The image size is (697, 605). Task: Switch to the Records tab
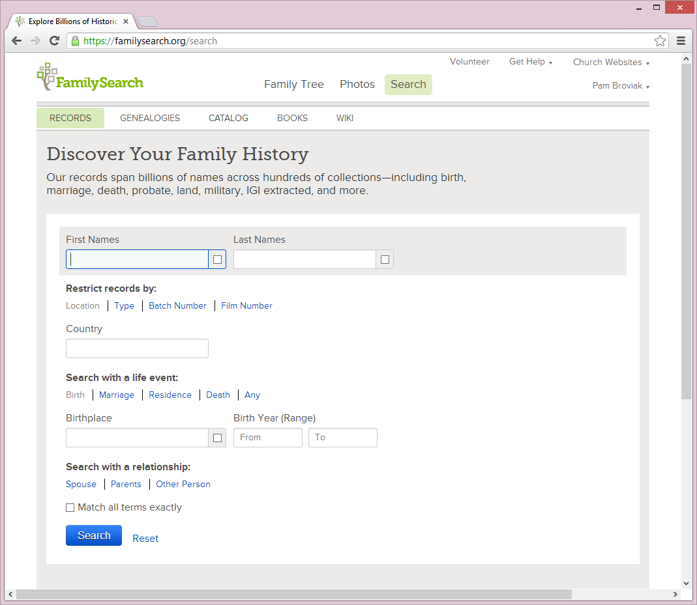click(x=70, y=118)
